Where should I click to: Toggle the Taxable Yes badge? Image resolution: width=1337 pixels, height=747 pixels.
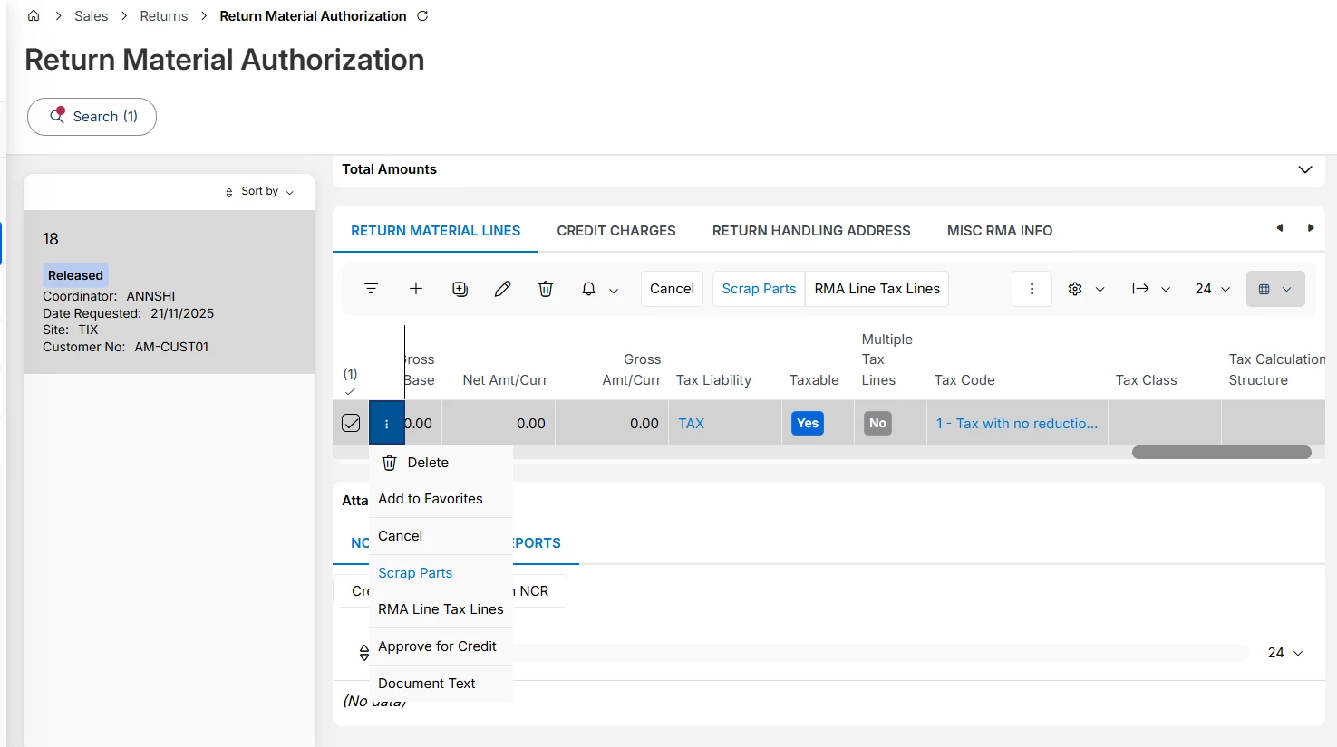coord(807,423)
